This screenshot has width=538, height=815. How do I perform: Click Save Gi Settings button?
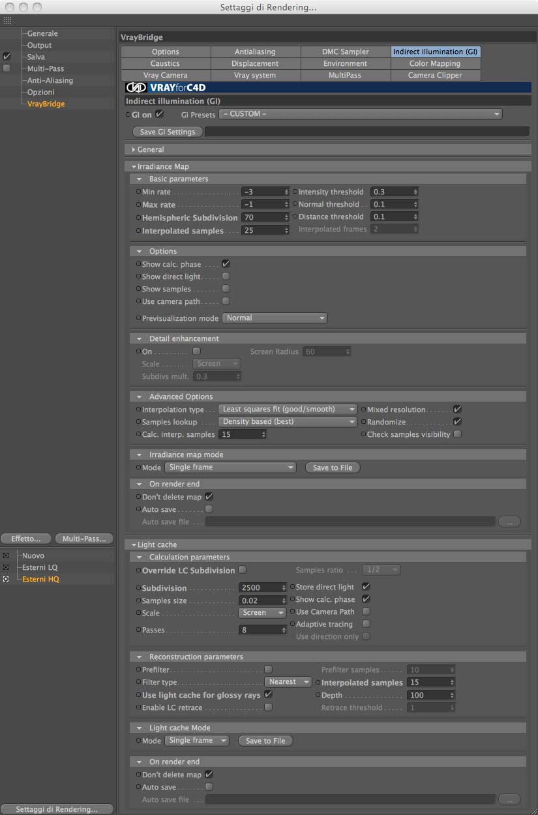click(x=168, y=132)
